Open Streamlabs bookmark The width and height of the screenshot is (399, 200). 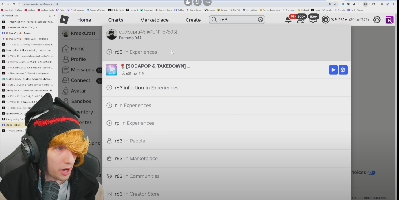(146, 10)
